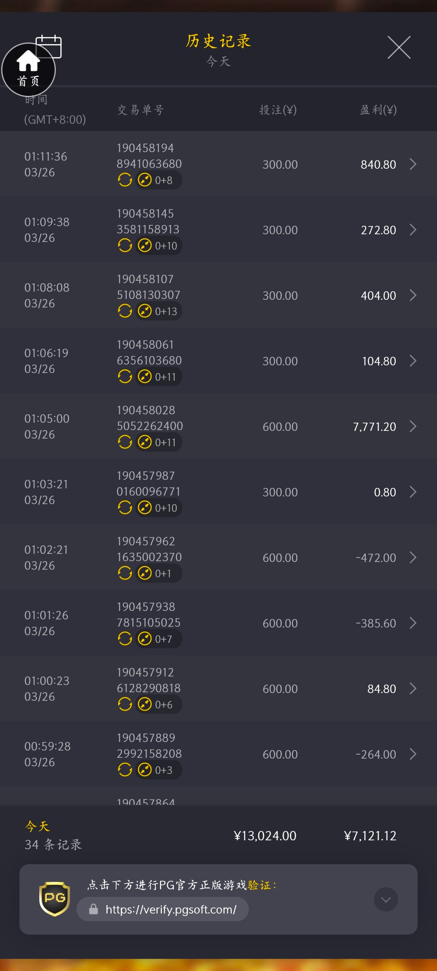The image size is (437, 971).
Task: Close the 历史记录 history panel
Action: coord(399,47)
